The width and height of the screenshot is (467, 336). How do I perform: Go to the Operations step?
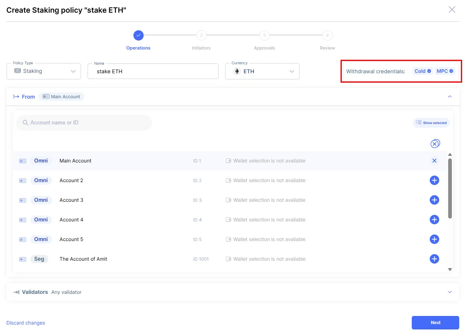click(x=138, y=35)
